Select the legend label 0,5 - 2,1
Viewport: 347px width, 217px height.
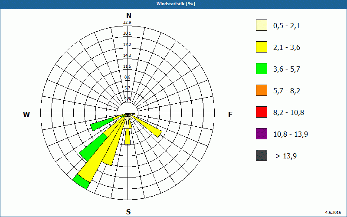(x=287, y=26)
